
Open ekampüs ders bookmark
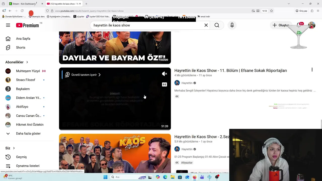[37, 17]
